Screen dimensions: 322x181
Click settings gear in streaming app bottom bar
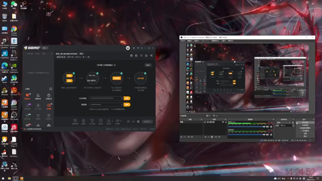point(138,121)
